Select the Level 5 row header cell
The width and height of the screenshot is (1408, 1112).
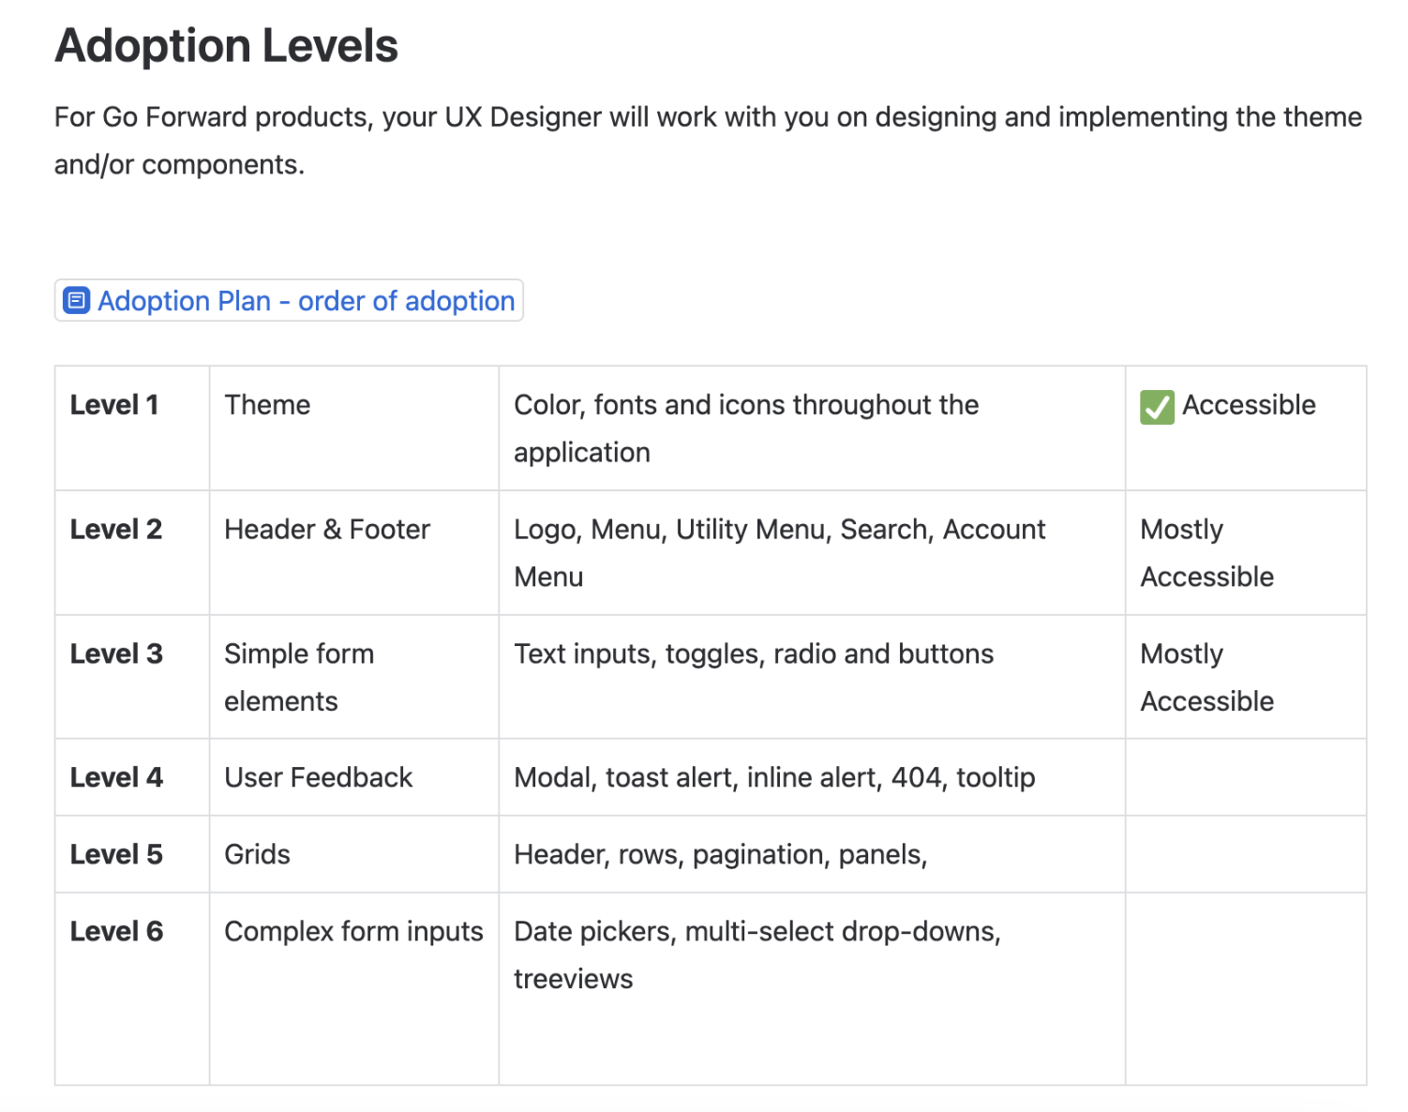116,854
